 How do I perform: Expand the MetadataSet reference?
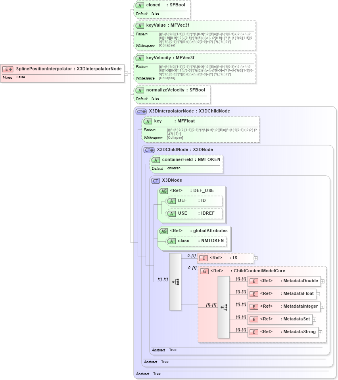click(x=314, y=320)
